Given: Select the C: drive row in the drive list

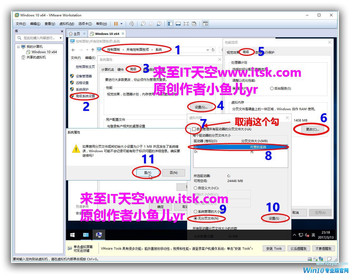Looking at the screenshot, I should pos(241,147).
